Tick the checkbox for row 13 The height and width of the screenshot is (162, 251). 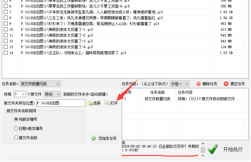pyautogui.click(x=6, y=47)
